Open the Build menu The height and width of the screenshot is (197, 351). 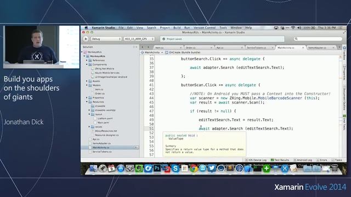(177, 28)
